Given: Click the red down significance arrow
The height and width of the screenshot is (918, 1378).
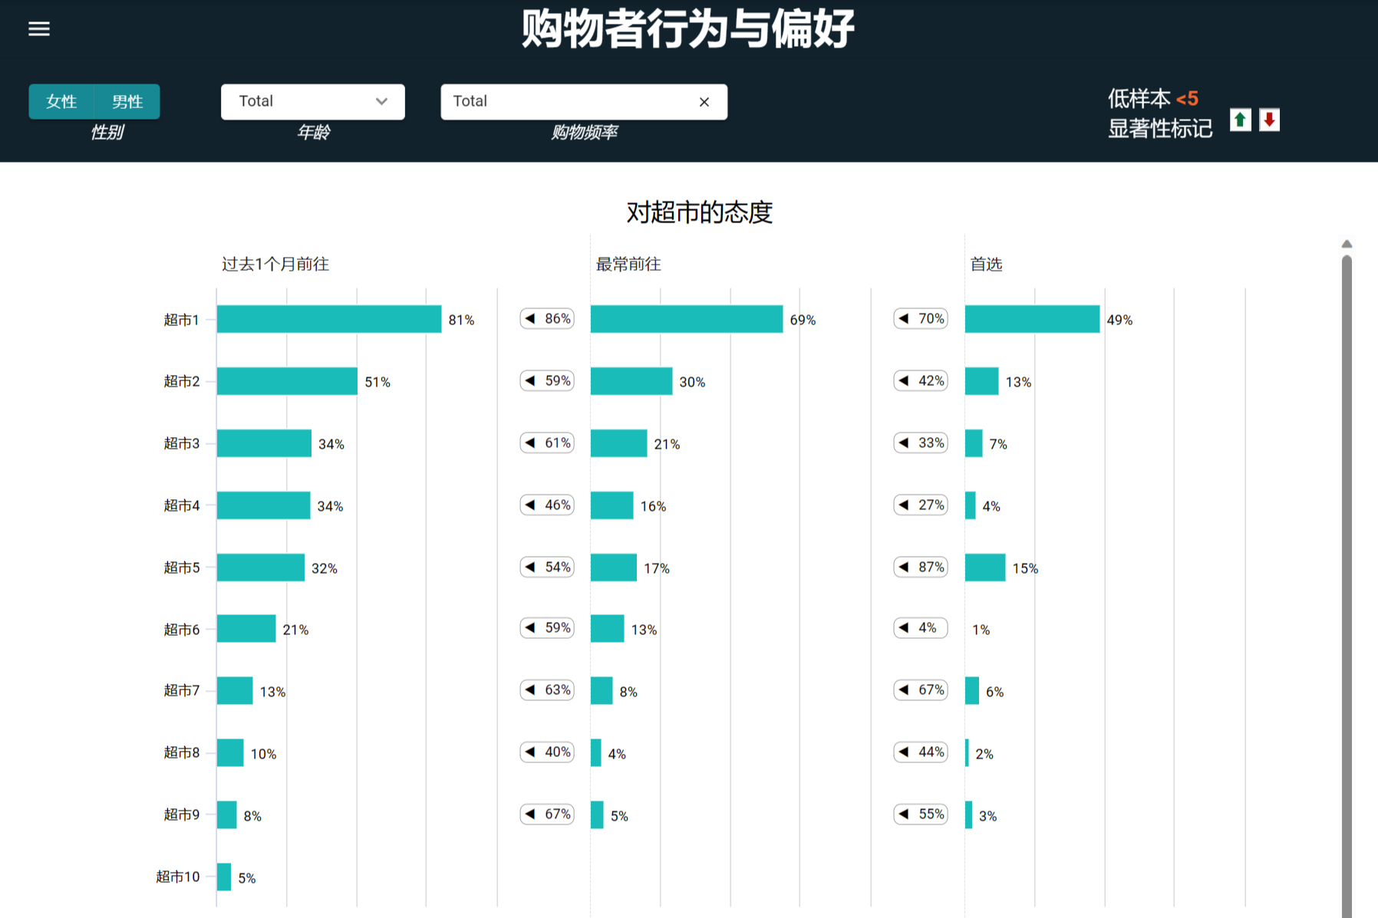Looking at the screenshot, I should tap(1269, 120).
